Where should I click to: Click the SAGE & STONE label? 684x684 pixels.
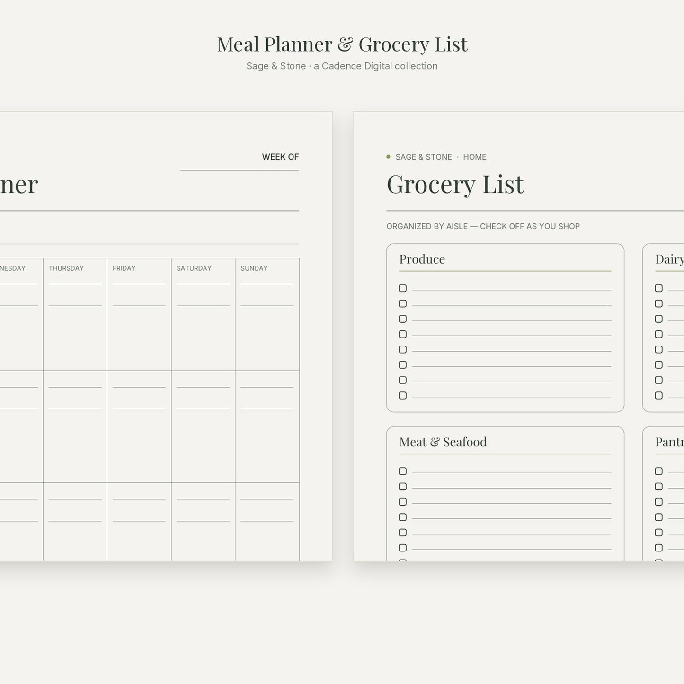[424, 157]
